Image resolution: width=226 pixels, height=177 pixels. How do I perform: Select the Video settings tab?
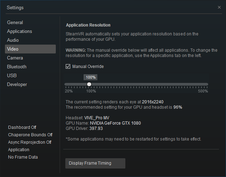pyautogui.click(x=13, y=49)
